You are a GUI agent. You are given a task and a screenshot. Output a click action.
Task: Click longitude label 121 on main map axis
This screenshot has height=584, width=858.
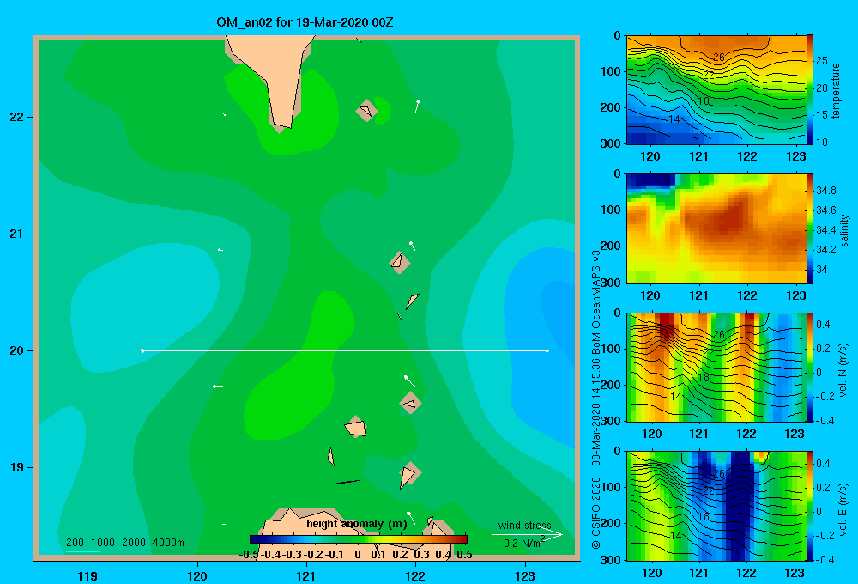click(x=306, y=576)
